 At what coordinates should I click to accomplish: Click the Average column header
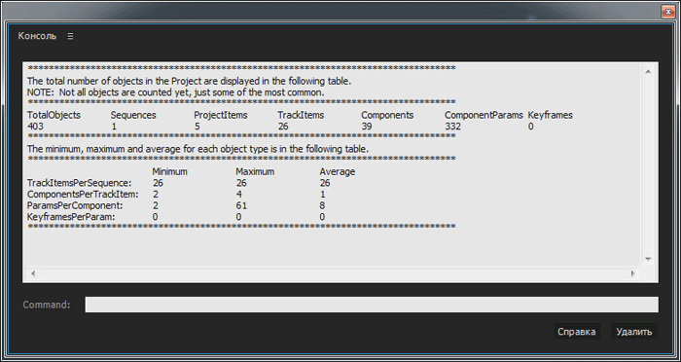pyautogui.click(x=338, y=171)
